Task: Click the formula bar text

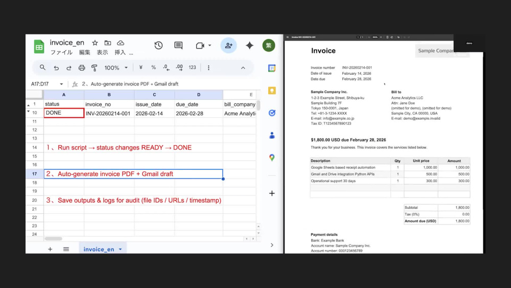Action: coord(130,84)
